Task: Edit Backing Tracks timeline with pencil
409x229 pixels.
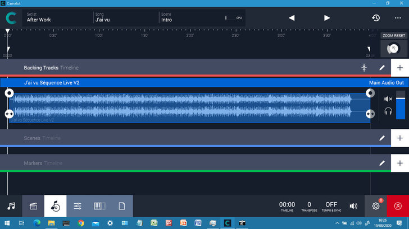Action: click(x=382, y=68)
